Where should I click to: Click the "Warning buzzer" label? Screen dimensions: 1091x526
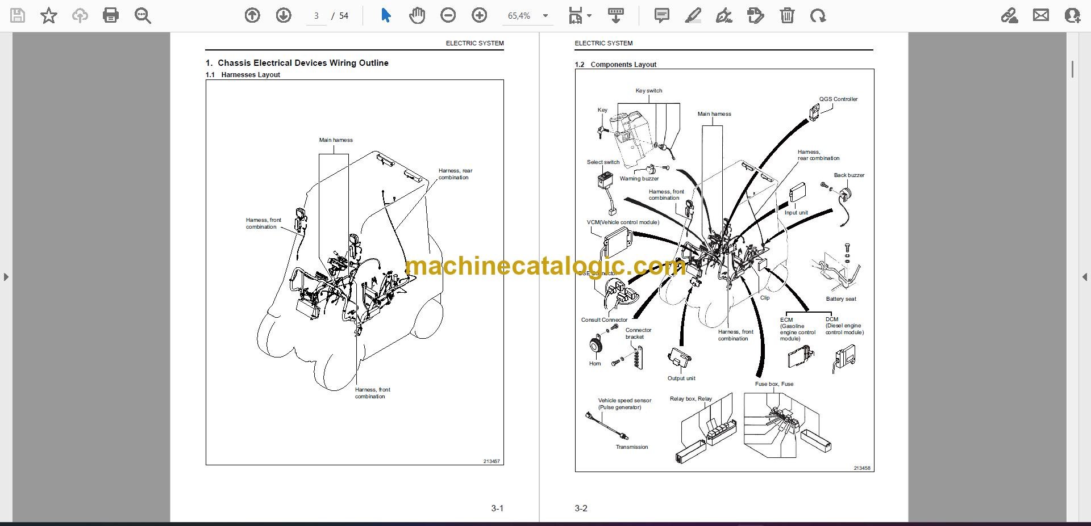[x=639, y=179]
